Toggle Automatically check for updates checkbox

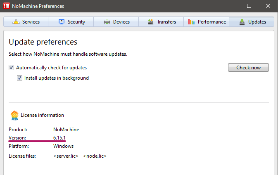(x=11, y=68)
